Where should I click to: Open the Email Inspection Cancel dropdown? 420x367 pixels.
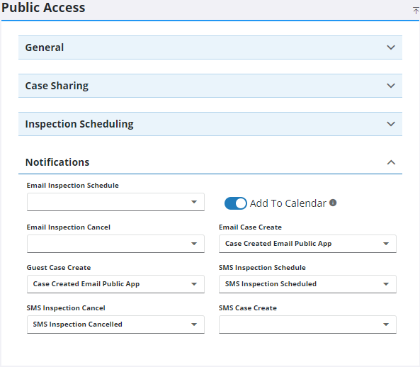[x=115, y=244]
